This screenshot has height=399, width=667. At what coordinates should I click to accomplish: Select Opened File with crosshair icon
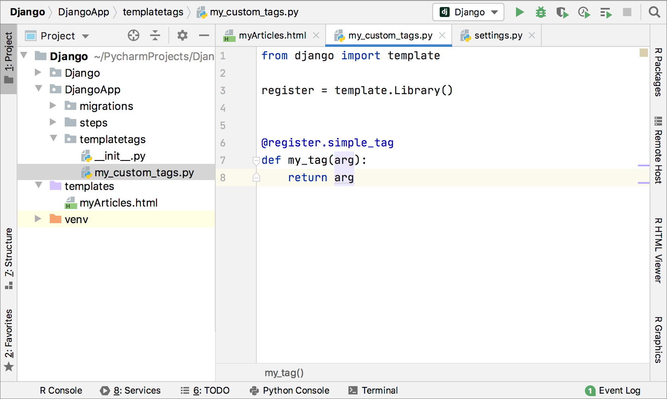click(x=133, y=36)
